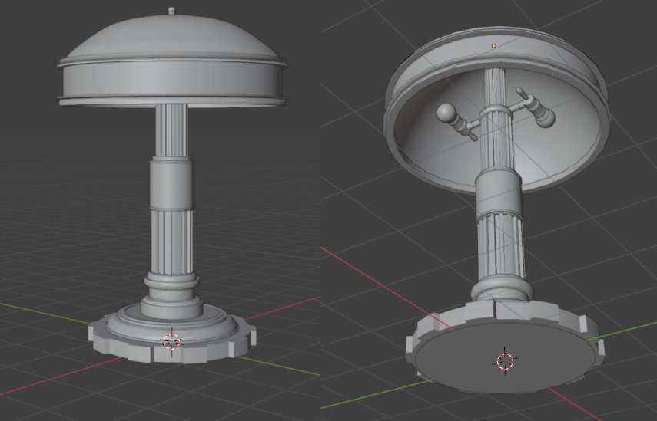Select the left light bulb under the shade
This screenshot has height=421, width=657.
click(x=447, y=113)
